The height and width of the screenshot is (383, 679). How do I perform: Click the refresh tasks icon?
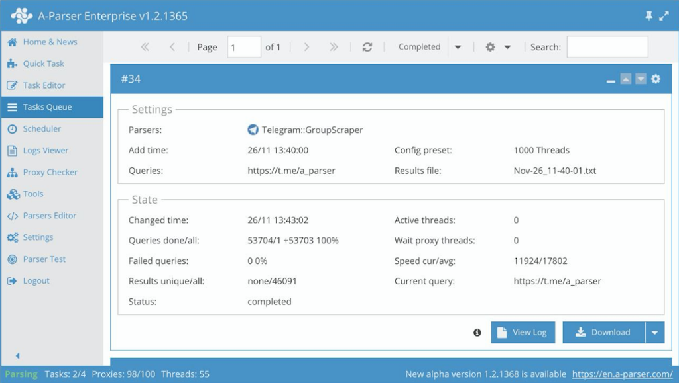pyautogui.click(x=367, y=47)
